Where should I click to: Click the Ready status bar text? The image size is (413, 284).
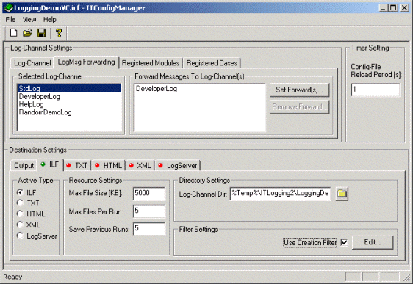point(12,277)
